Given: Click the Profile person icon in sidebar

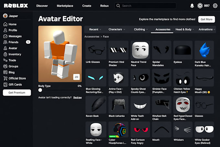Looking at the screenshot, I should [x=5, y=30].
